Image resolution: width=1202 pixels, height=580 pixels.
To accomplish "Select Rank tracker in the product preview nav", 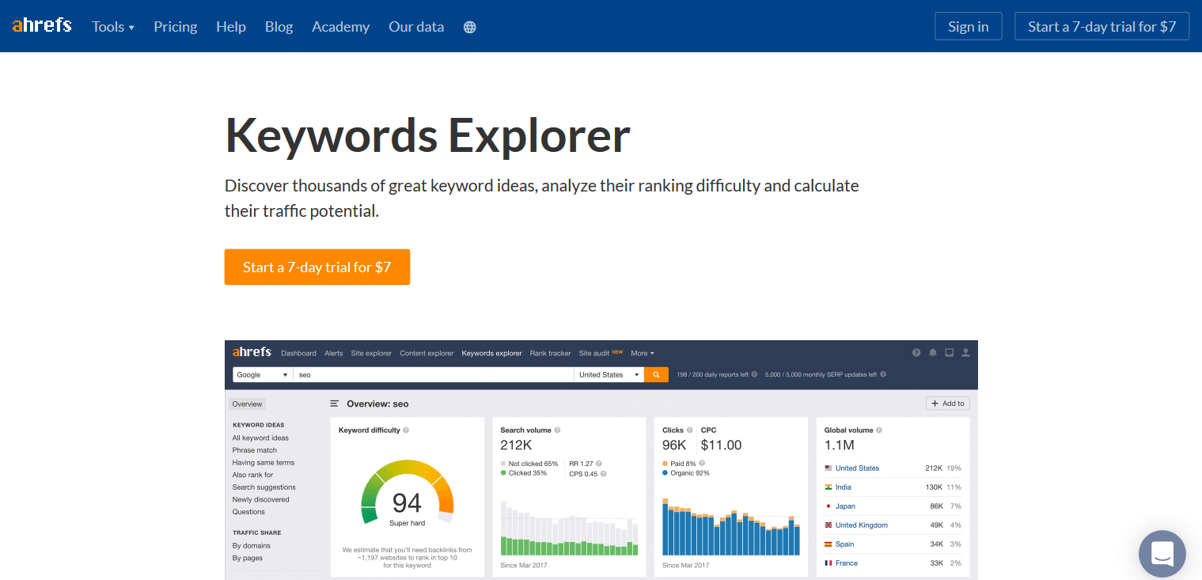I will [551, 353].
